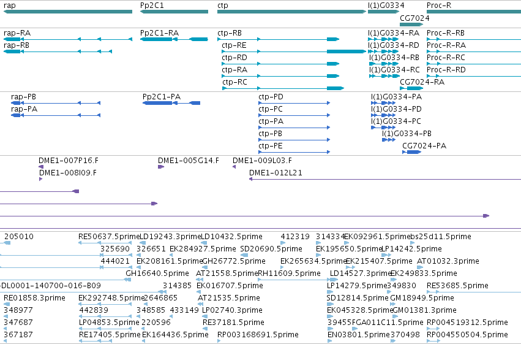Select the CG7024 gene arrow

[411, 25]
